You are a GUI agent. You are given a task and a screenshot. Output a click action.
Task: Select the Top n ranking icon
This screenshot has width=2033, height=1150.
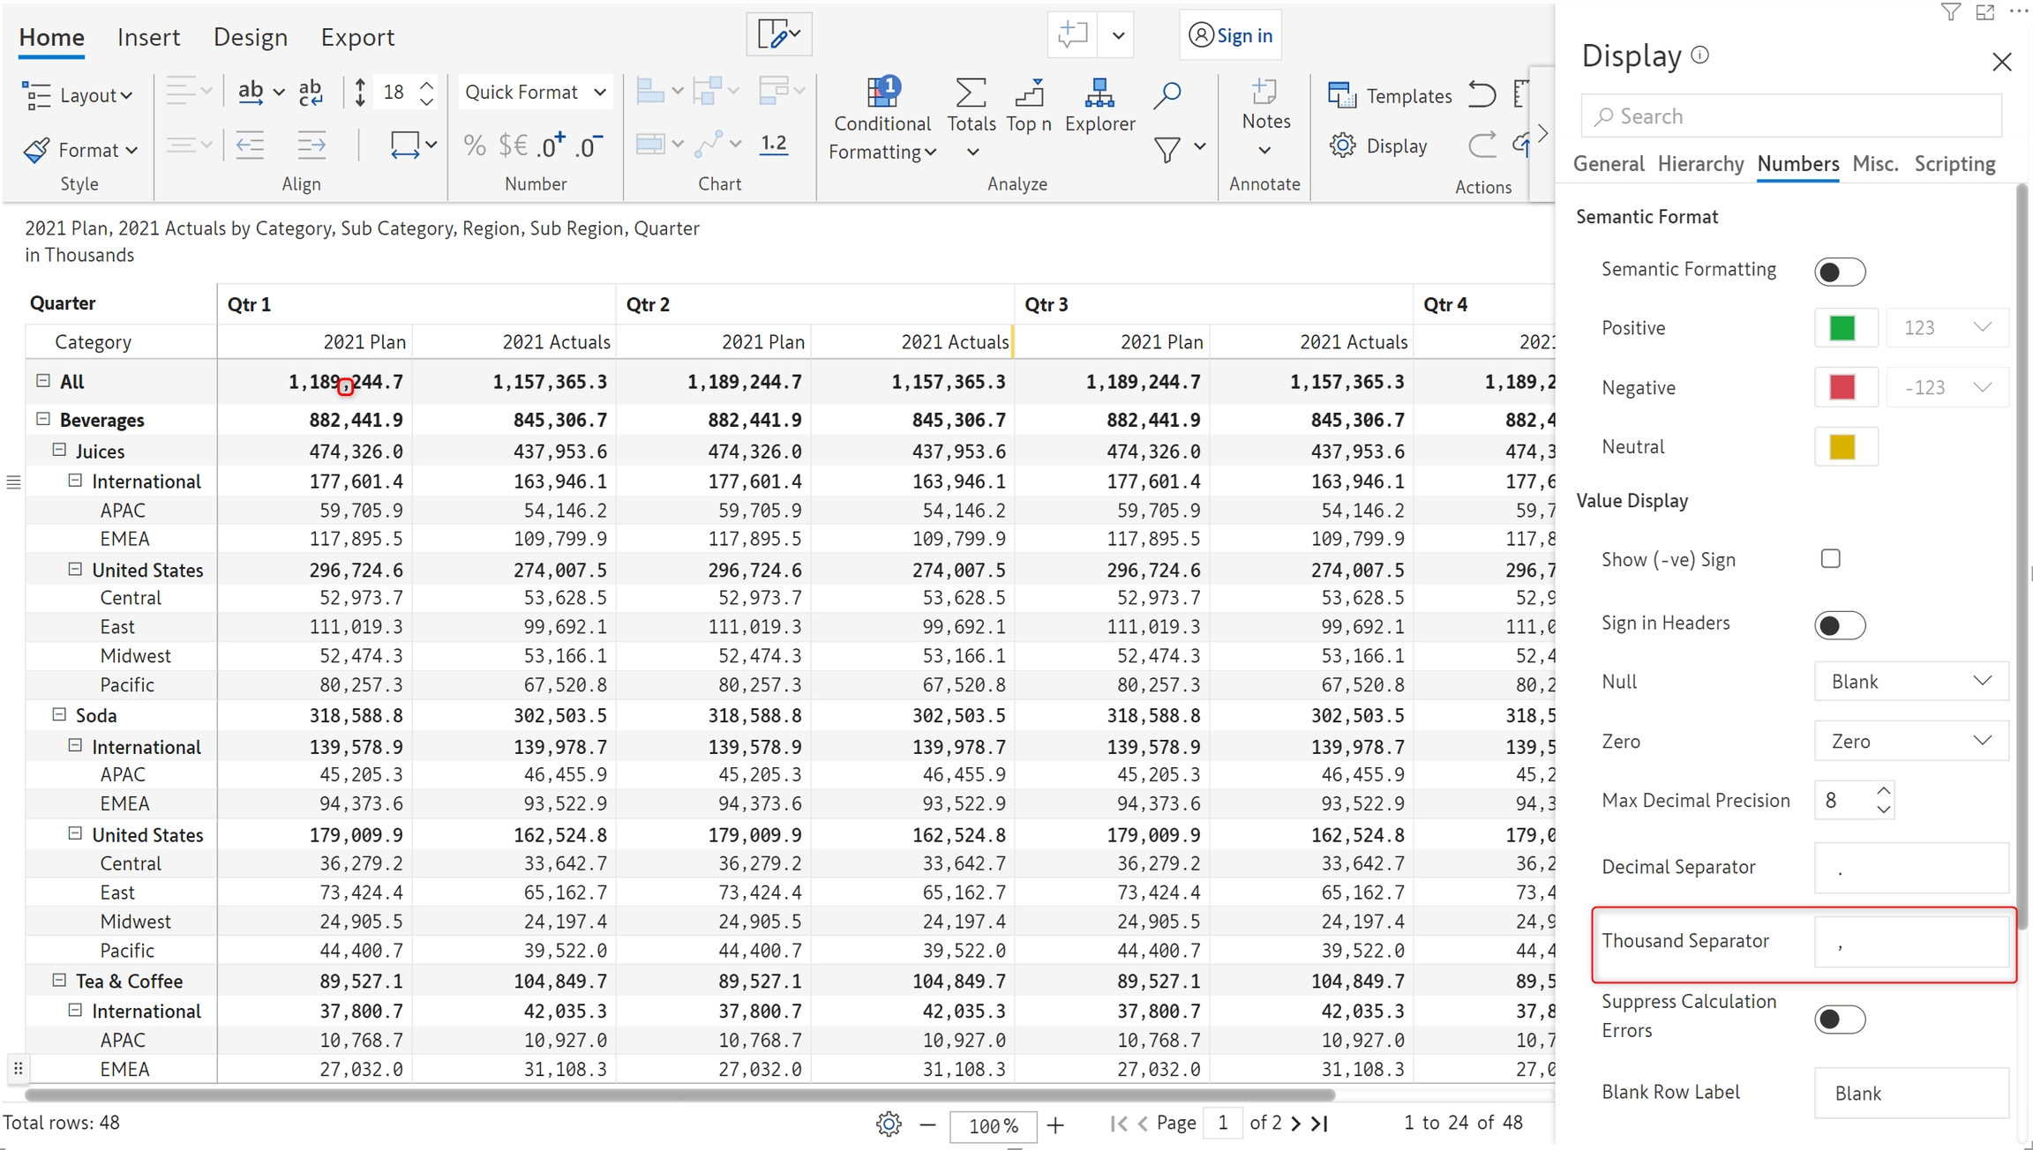[1029, 93]
